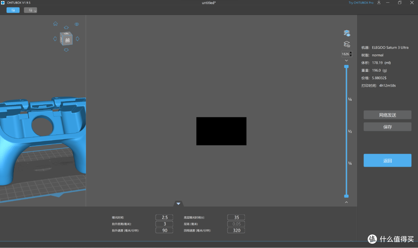
Task: Click machine name ELEGOO Saturn 3 Ultra
Action: [390, 48]
